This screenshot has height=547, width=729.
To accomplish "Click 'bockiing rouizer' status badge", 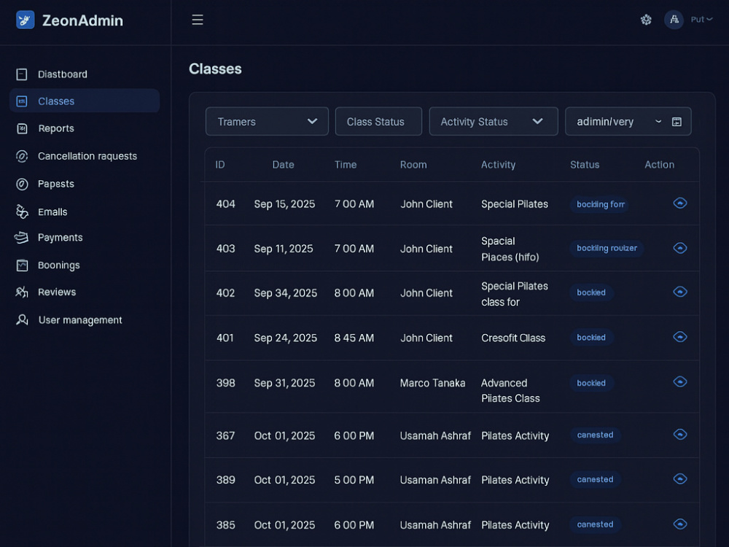I will coord(607,248).
